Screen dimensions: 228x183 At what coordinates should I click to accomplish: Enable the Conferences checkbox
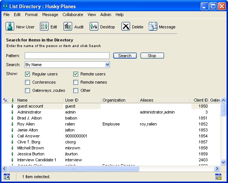pos(28,82)
